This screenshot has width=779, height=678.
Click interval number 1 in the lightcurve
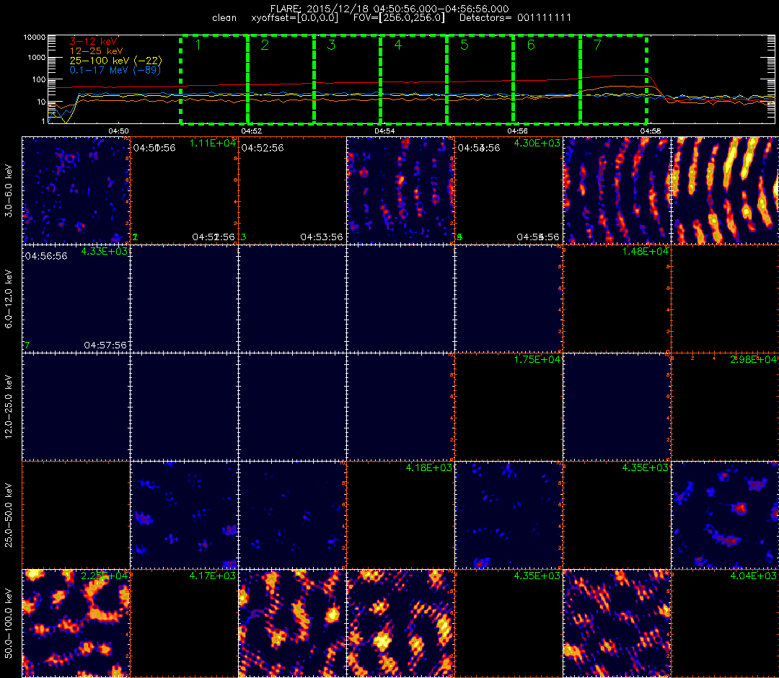click(198, 45)
